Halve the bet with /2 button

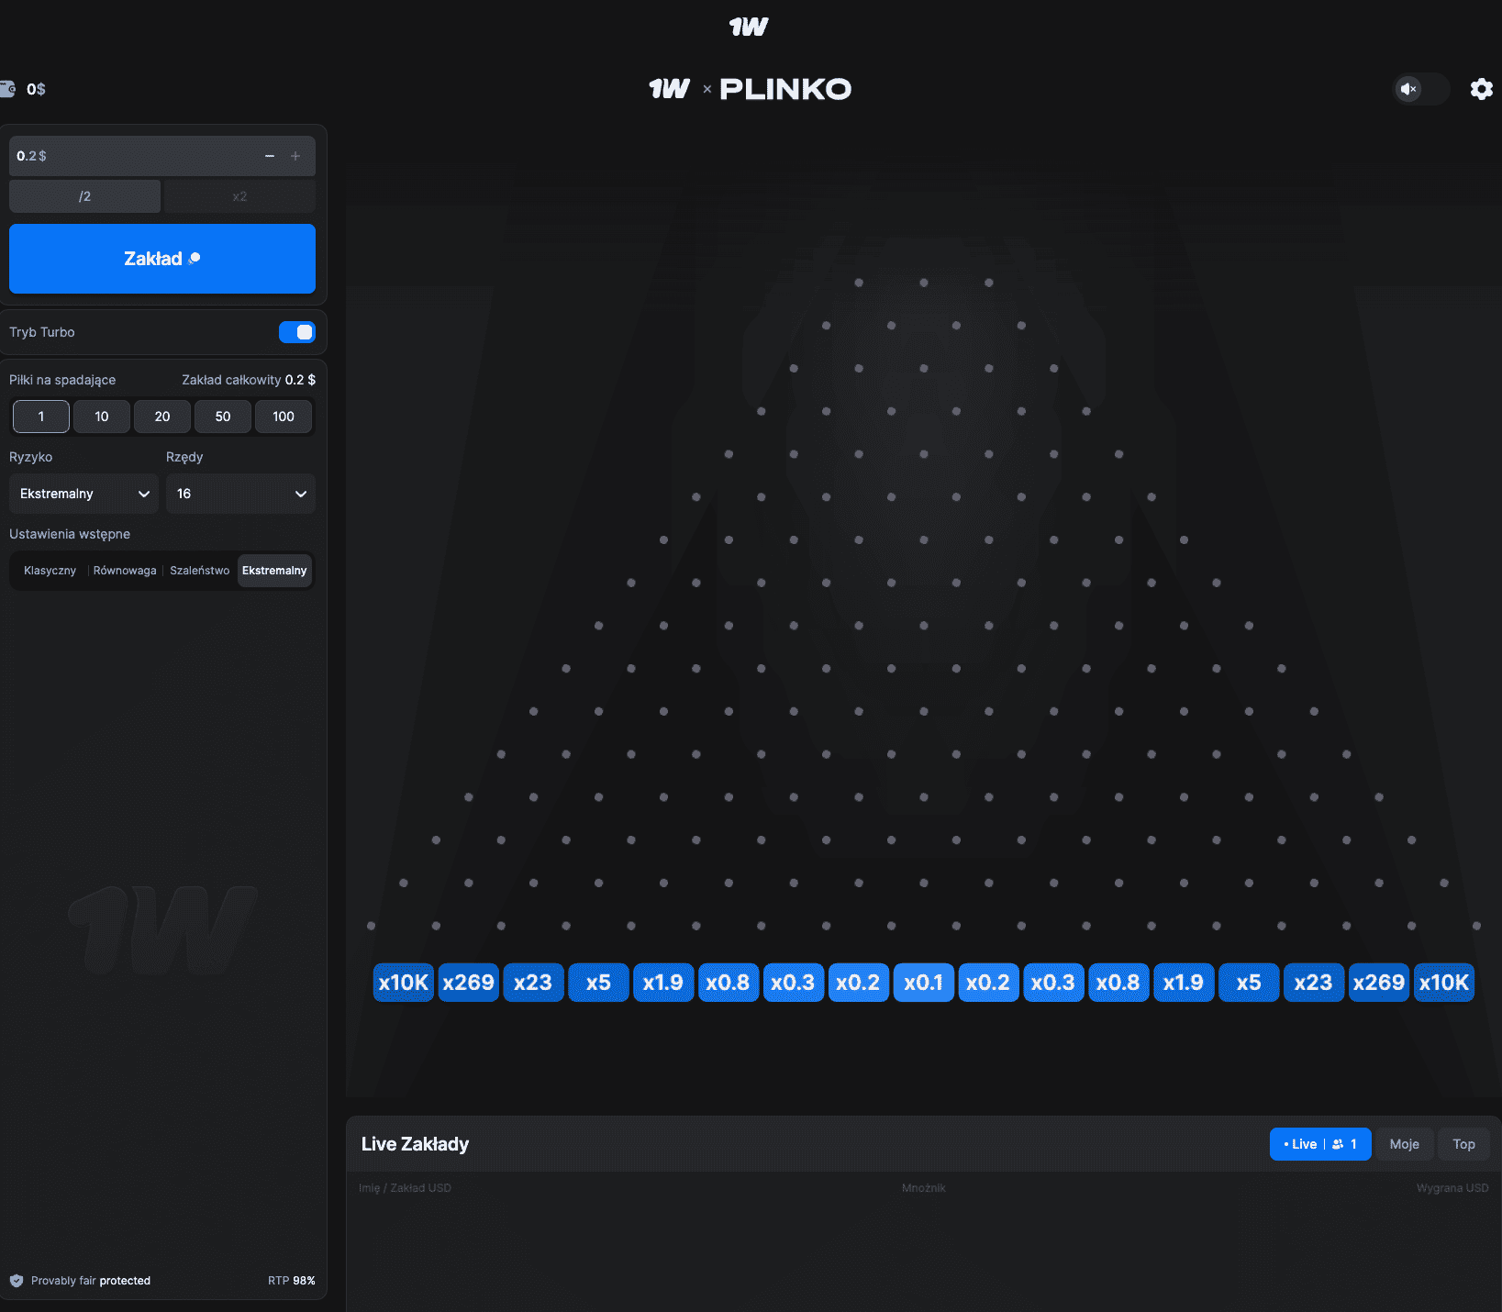coord(84,196)
